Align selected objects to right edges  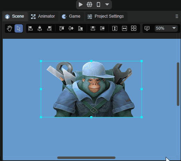[x=49, y=28]
